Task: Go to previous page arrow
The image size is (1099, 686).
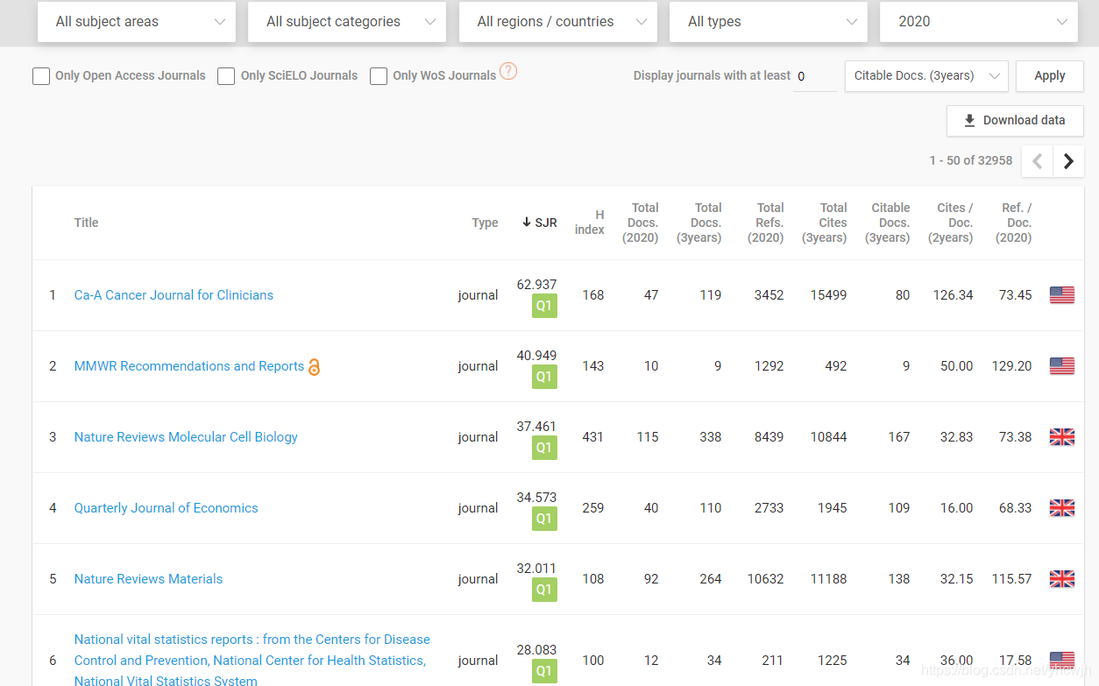Action: [x=1038, y=161]
